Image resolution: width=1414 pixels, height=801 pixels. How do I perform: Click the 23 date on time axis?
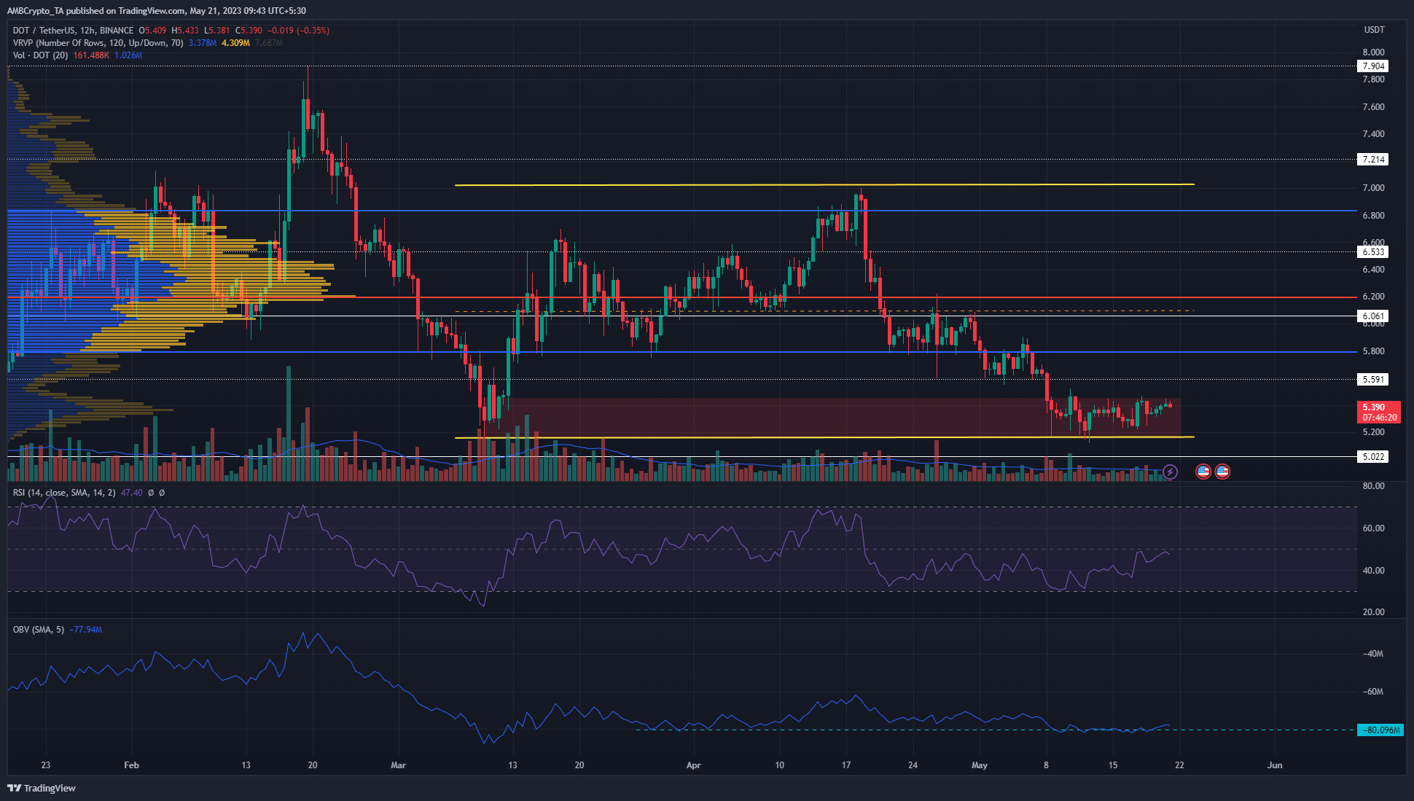(x=46, y=765)
